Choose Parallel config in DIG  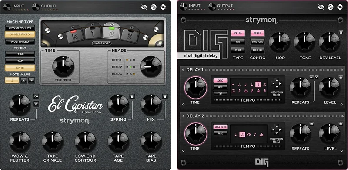point(258,50)
